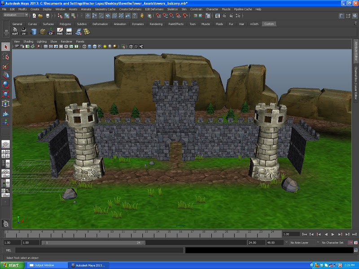Click the yellow 'use all lights' sphere icon
Image resolution: width=359 pixels, height=269 pixels.
click(x=105, y=47)
